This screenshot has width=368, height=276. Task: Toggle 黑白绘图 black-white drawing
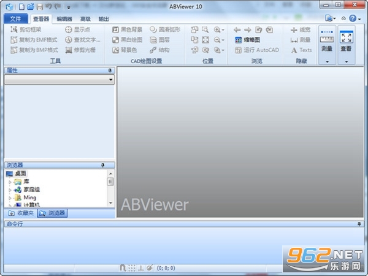(x=127, y=40)
